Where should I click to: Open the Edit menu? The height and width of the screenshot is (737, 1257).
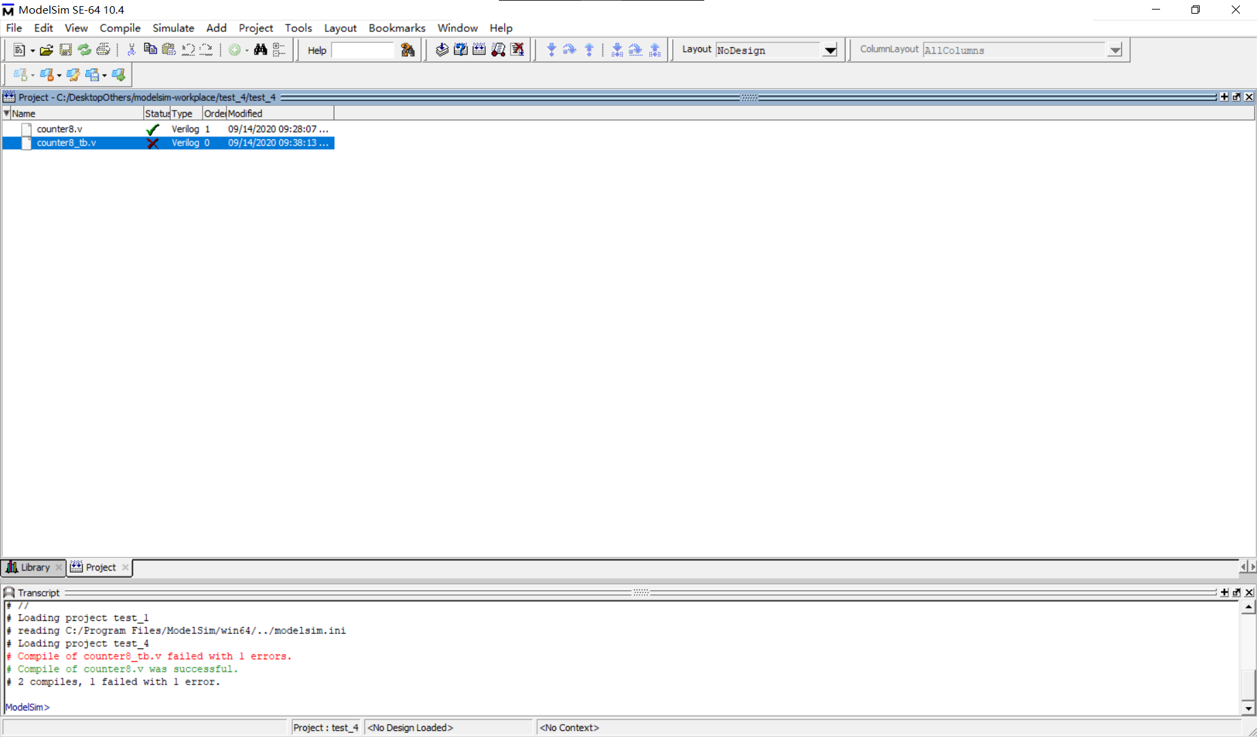tap(43, 28)
